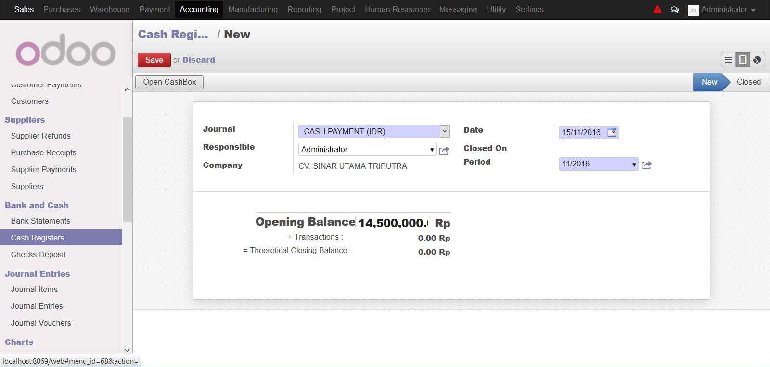Open Checks Deposit in sidebar
Image resolution: width=770 pixels, height=367 pixels.
coord(38,254)
